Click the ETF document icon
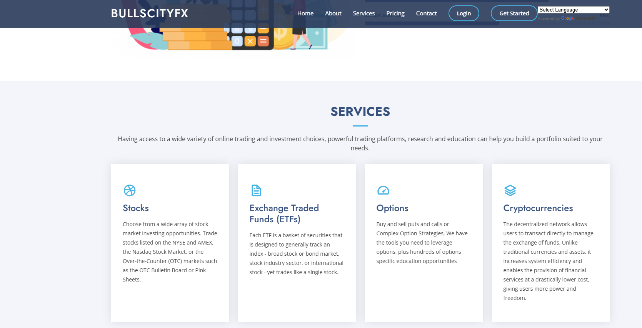This screenshot has height=328, width=642. click(x=256, y=190)
